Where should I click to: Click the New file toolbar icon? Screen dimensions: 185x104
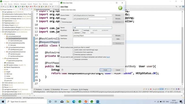tap(2, 7)
